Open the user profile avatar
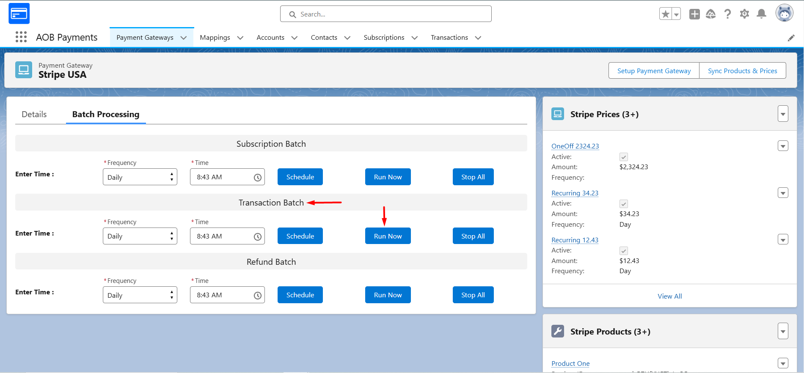Image resolution: width=804 pixels, height=373 pixels. 784,13
